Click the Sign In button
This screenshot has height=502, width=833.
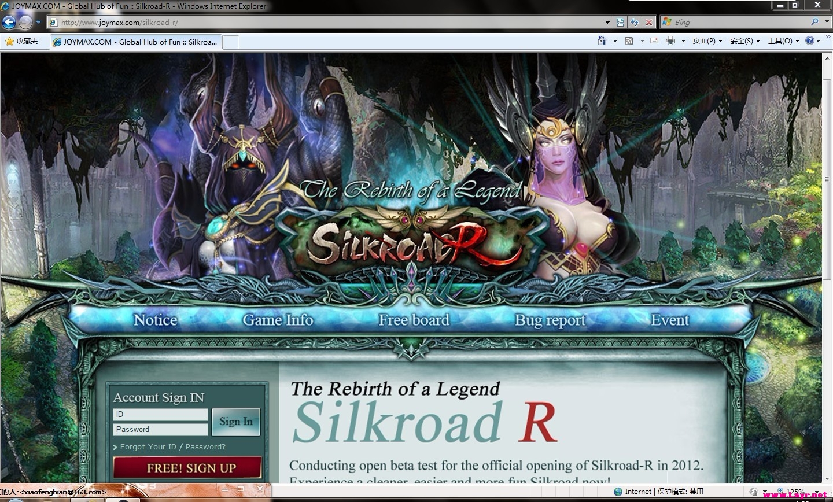pyautogui.click(x=236, y=422)
